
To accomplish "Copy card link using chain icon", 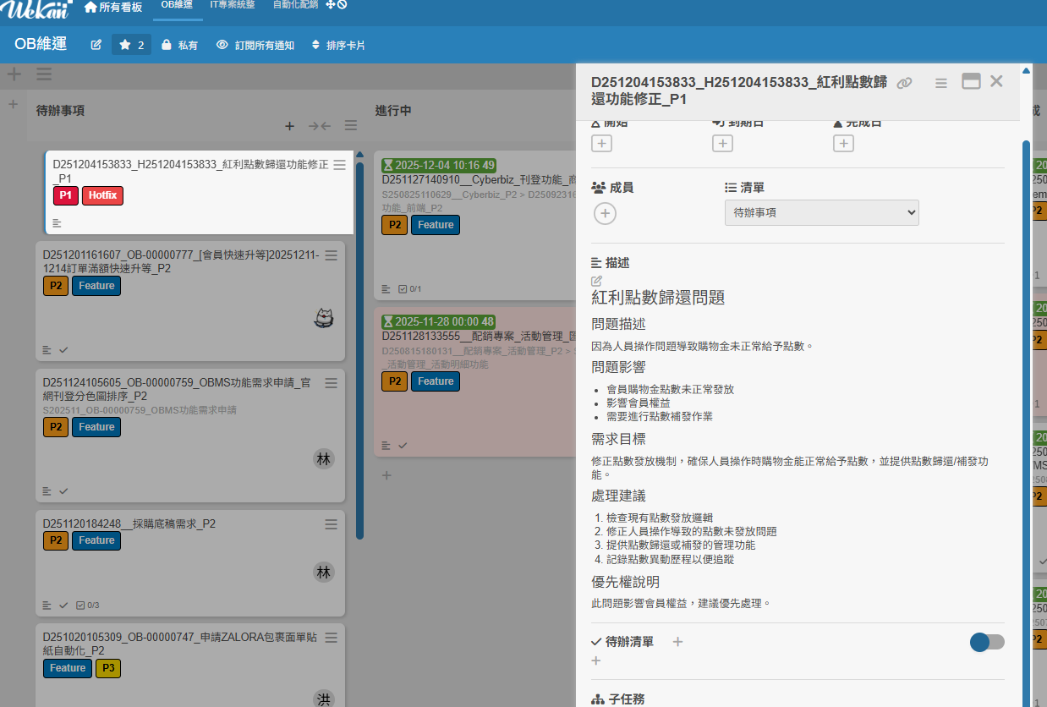I will (x=904, y=83).
